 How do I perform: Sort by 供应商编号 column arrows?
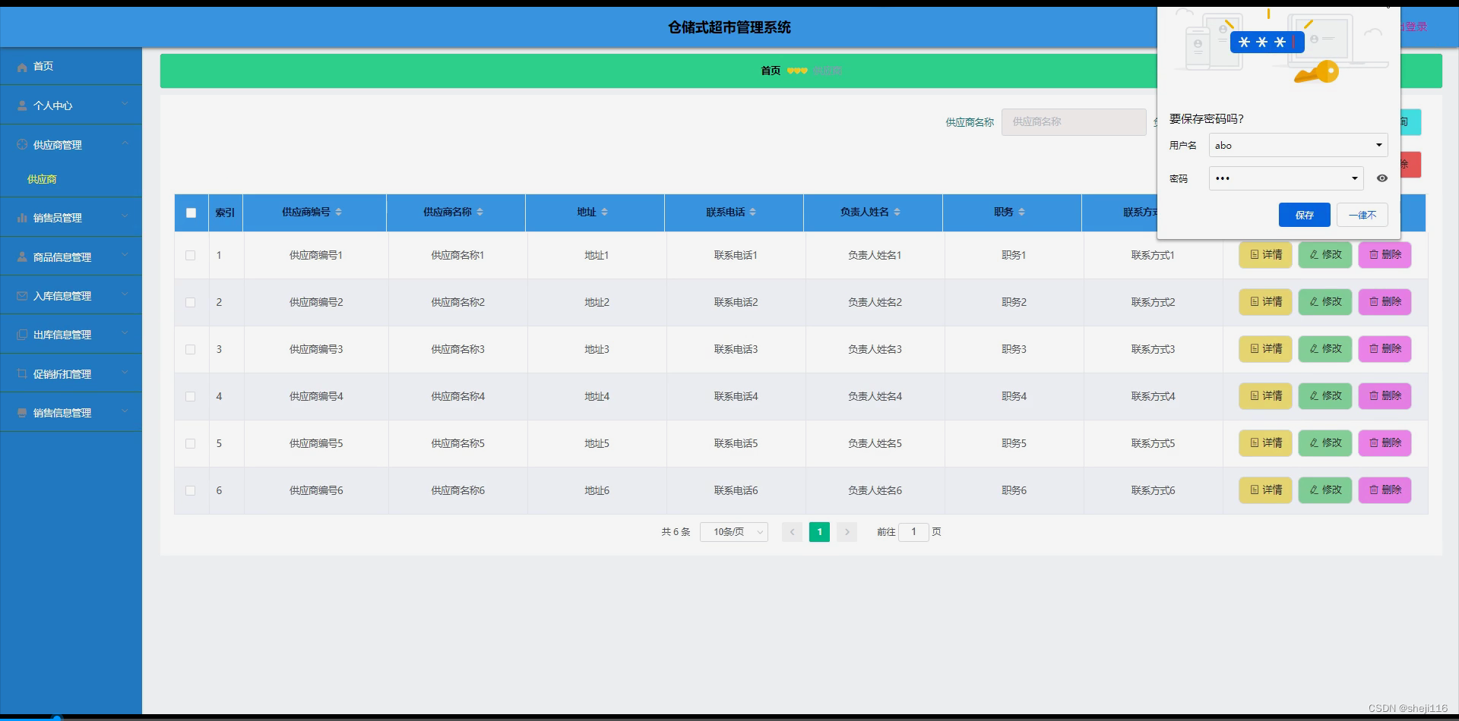339,212
